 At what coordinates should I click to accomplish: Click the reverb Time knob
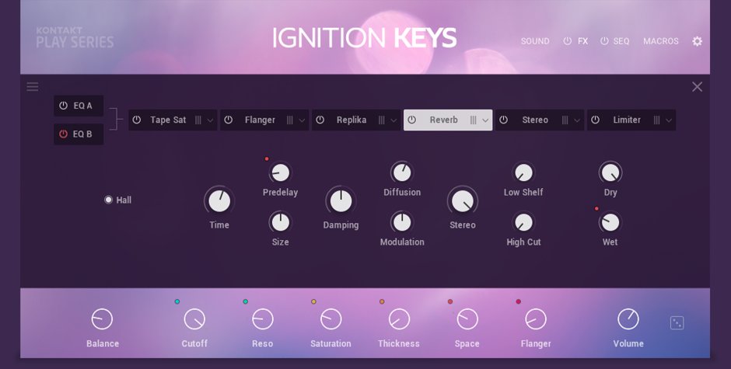pyautogui.click(x=219, y=201)
